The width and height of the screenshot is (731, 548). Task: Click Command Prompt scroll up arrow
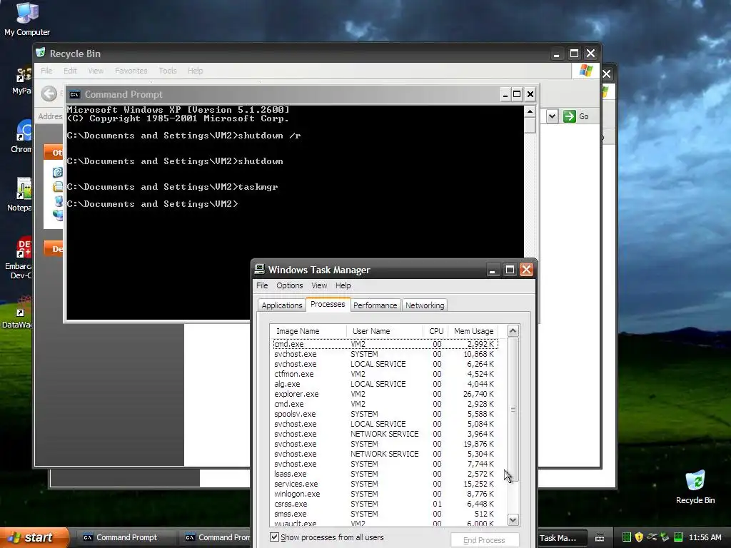(530, 111)
